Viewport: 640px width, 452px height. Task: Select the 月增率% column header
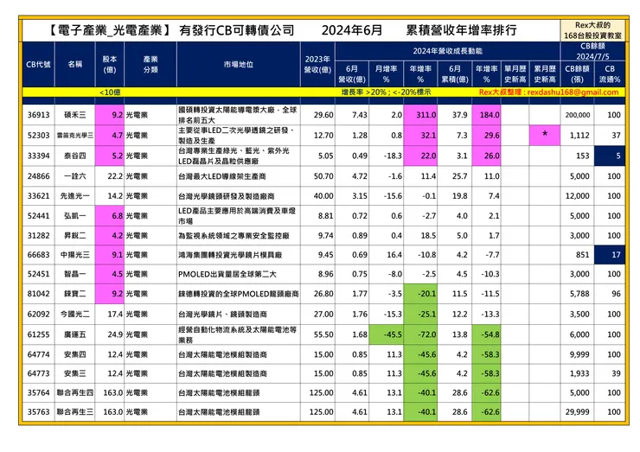(386, 73)
